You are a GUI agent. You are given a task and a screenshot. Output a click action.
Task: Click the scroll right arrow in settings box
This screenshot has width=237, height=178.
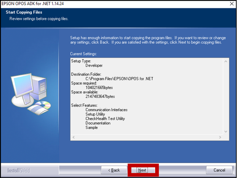220,137
